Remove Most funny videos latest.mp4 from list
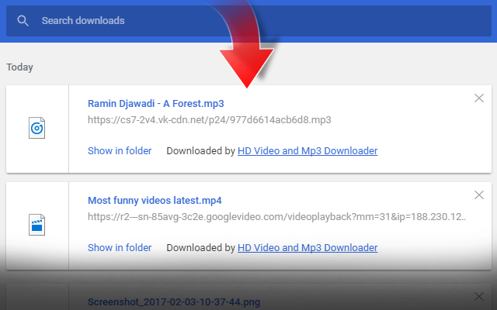 (x=479, y=195)
